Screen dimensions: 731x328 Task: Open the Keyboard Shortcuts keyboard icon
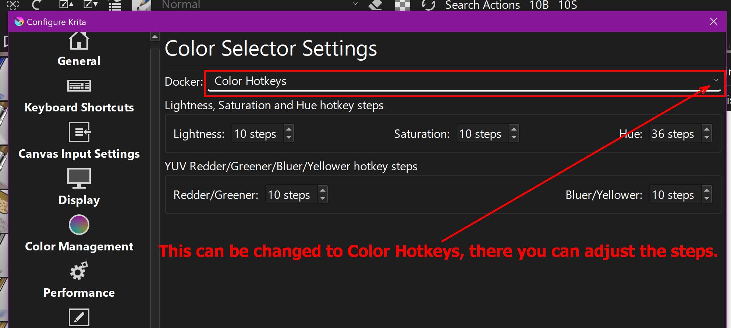click(x=79, y=86)
